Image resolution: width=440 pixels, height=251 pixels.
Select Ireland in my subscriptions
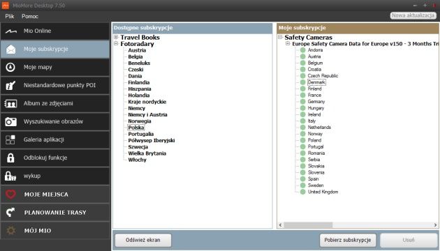314,114
